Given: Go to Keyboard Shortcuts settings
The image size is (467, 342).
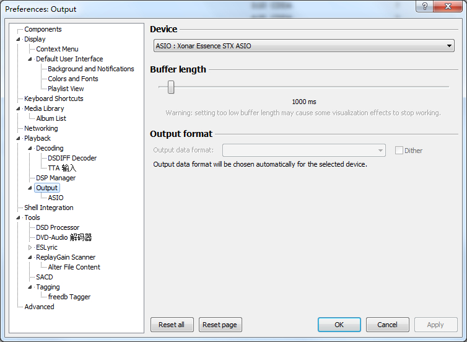Looking at the screenshot, I should click(53, 99).
